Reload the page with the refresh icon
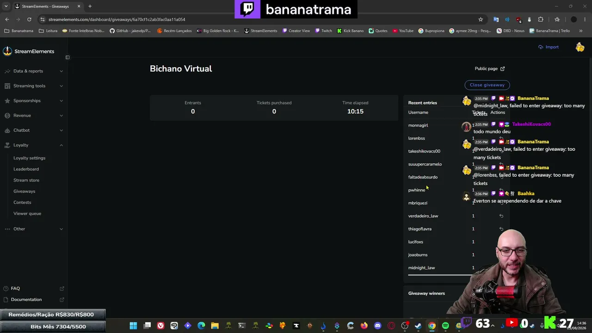592x333 pixels. tap(29, 19)
